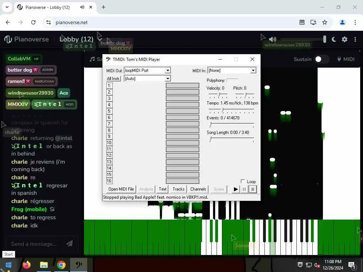Click the MIDI devices icon in address bar

302,22
